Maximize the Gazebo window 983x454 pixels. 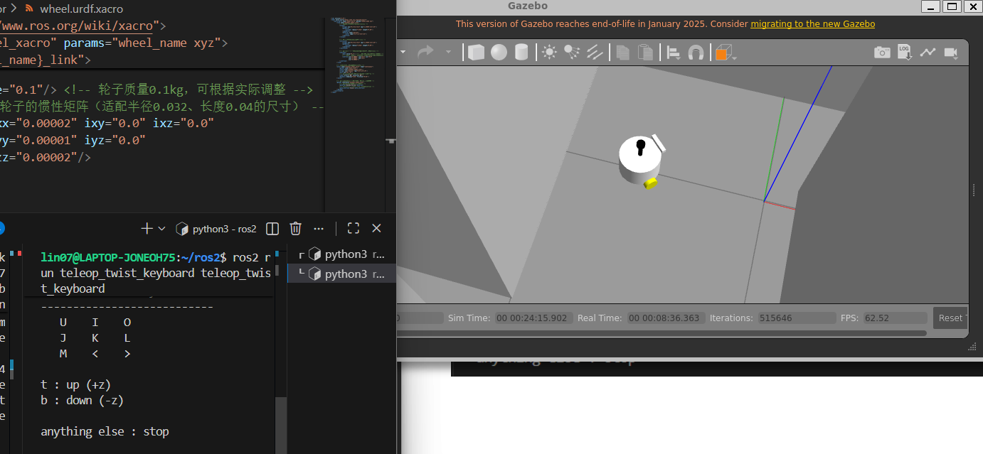pyautogui.click(x=952, y=6)
